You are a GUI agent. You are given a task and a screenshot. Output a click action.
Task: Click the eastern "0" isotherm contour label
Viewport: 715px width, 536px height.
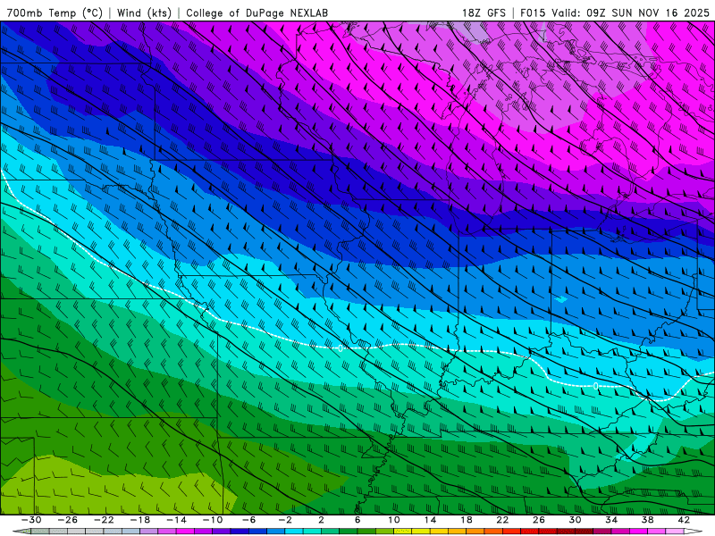pos(595,386)
